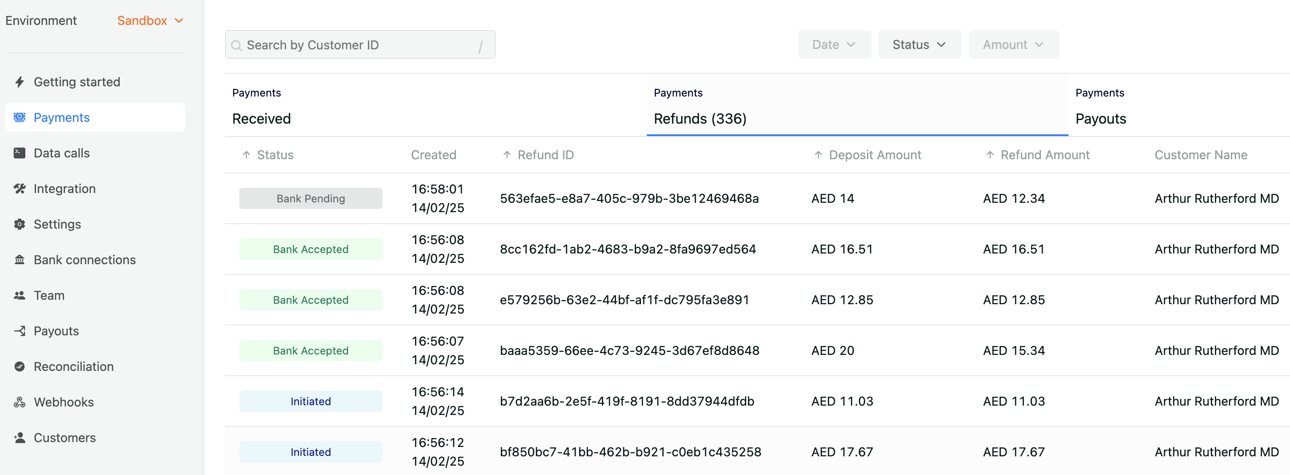Click deposit amount AED 14
This screenshot has height=475, width=1290.
(832, 198)
